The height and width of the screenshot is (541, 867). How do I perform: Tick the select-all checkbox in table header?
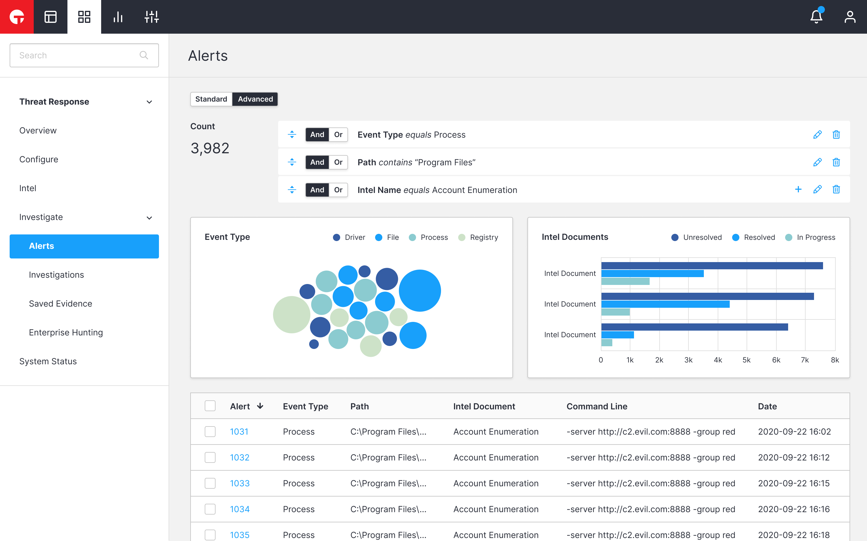(210, 406)
